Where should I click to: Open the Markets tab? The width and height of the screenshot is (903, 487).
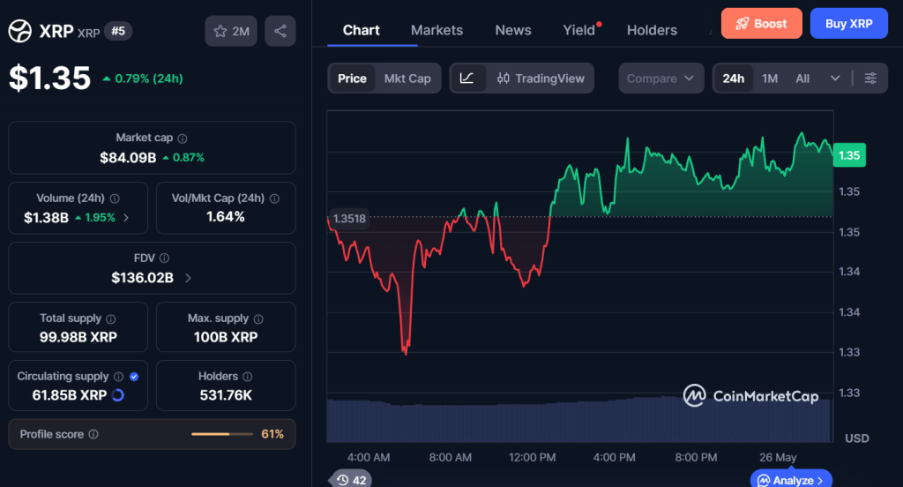pos(437,30)
